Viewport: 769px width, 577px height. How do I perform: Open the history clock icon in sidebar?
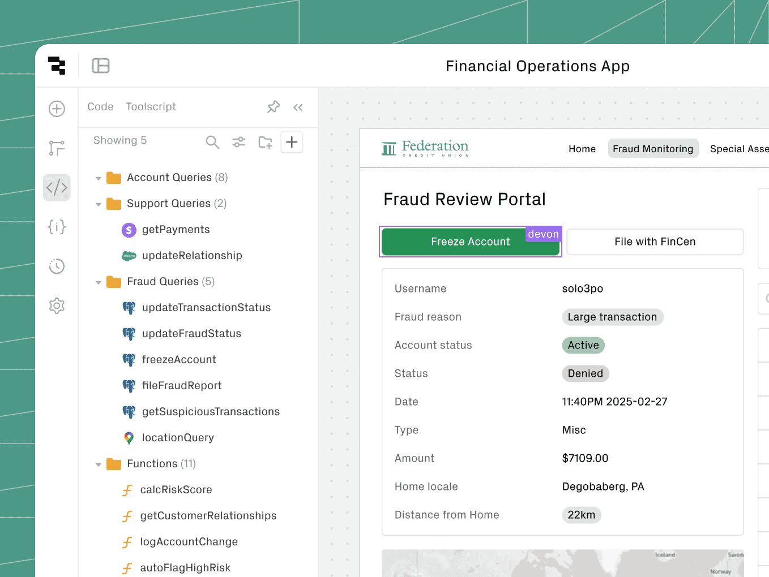pos(57,266)
